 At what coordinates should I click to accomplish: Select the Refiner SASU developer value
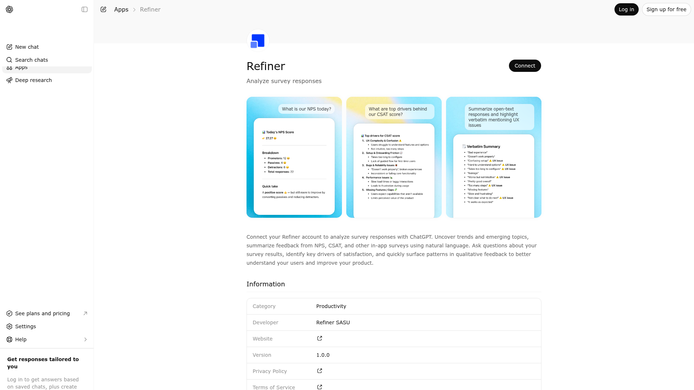333,322
